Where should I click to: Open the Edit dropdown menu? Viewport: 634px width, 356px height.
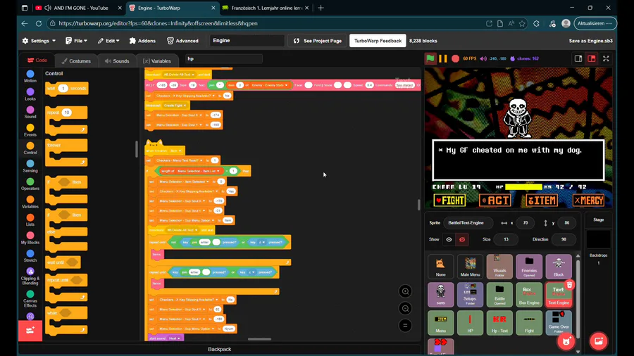click(108, 41)
